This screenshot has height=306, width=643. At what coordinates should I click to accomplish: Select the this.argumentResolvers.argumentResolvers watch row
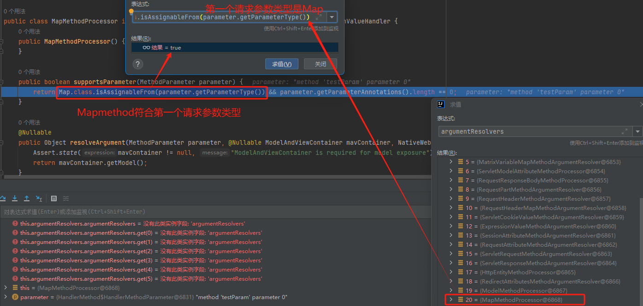[x=216, y=224]
